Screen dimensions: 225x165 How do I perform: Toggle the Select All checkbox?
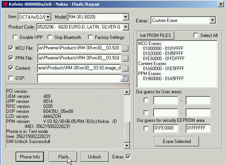click(196, 35)
